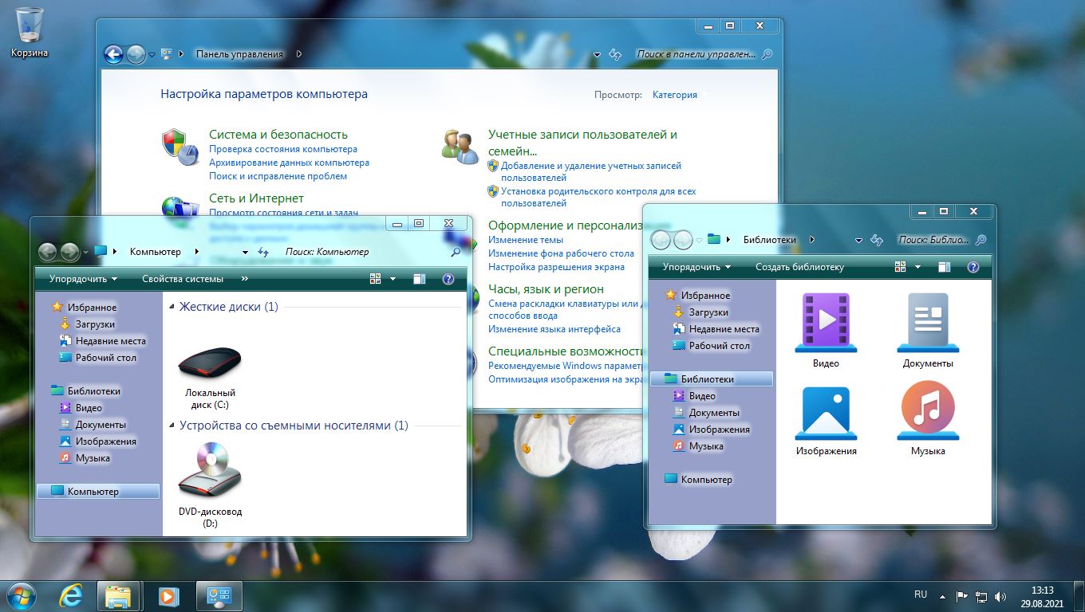The height and width of the screenshot is (612, 1085).
Task: Open Музыка library icon in Библиотеки window
Action: [928, 412]
